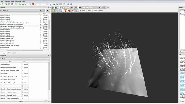Open the blue cube view dropdown arrow
The width and height of the screenshot is (185, 104).
coord(58,8)
